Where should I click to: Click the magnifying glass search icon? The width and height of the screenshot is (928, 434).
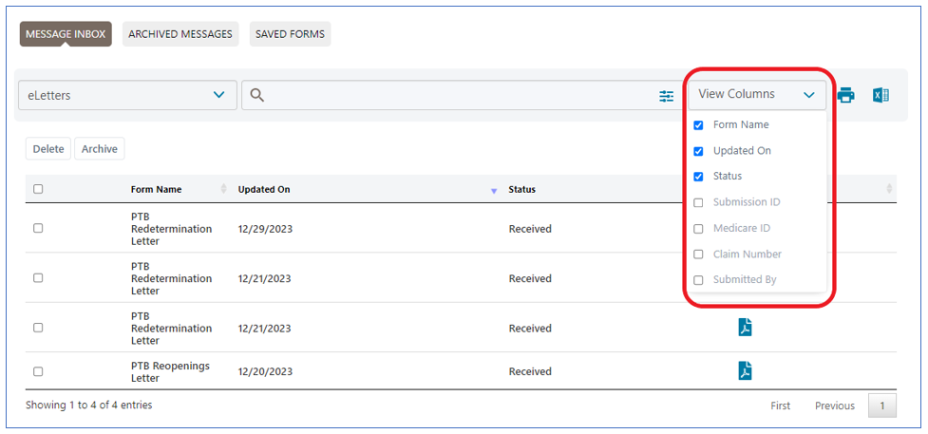(x=257, y=95)
